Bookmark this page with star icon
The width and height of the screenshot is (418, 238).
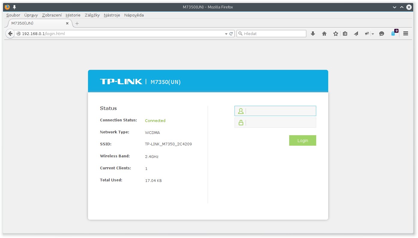[x=336, y=34]
